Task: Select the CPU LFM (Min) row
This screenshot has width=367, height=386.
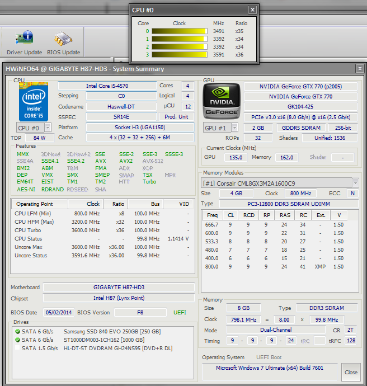Action: point(102,214)
